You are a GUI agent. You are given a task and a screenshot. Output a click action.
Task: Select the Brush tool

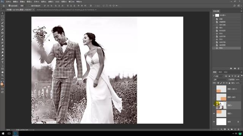pos(2,36)
